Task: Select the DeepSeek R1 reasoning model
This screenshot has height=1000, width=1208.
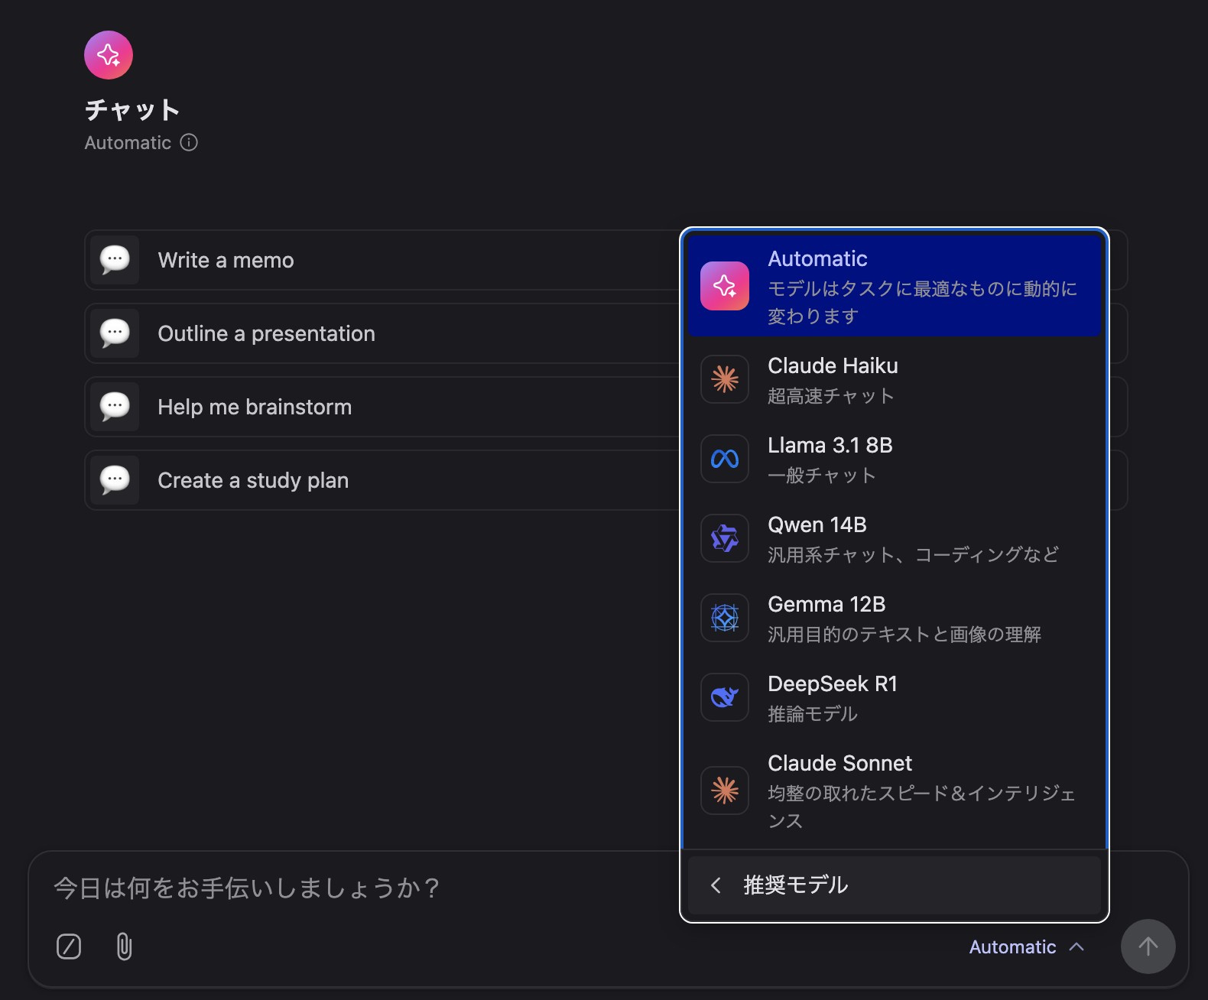Action: (895, 698)
